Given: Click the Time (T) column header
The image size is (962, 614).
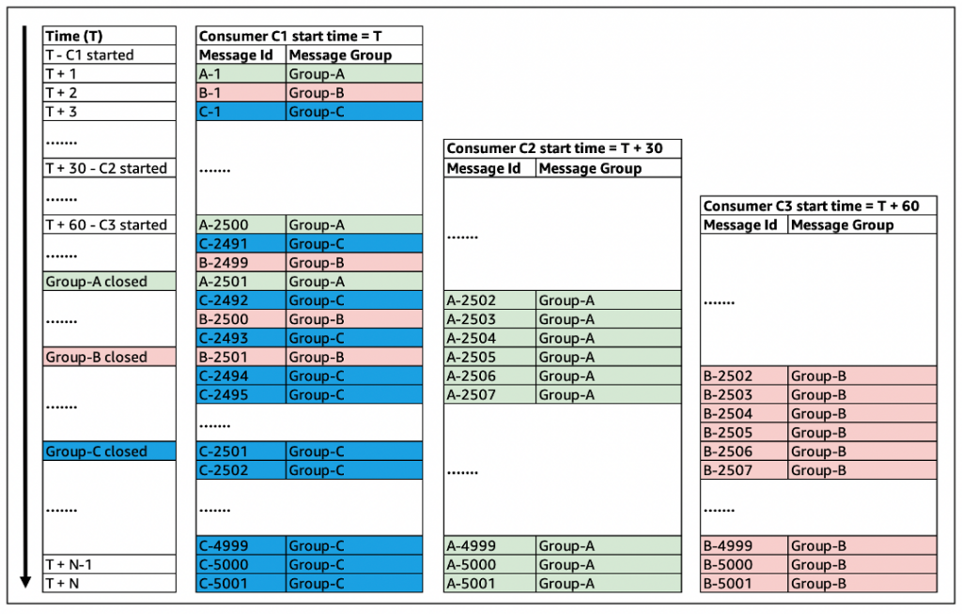Looking at the screenshot, I should coord(73,35).
